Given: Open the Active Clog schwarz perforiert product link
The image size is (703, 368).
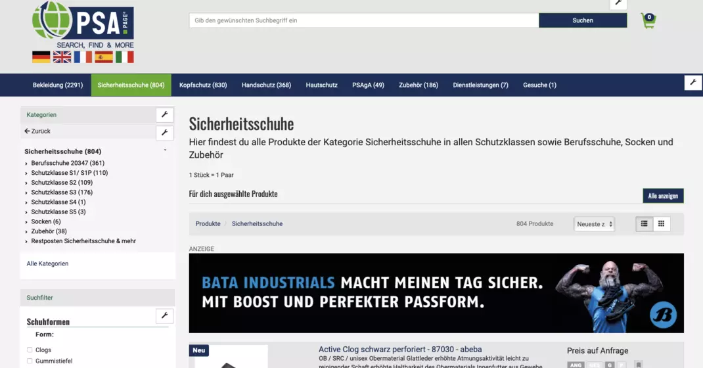Looking at the screenshot, I should (400, 349).
